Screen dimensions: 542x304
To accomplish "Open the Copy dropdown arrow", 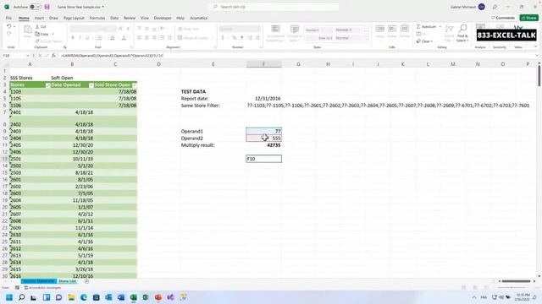I will [53, 34].
